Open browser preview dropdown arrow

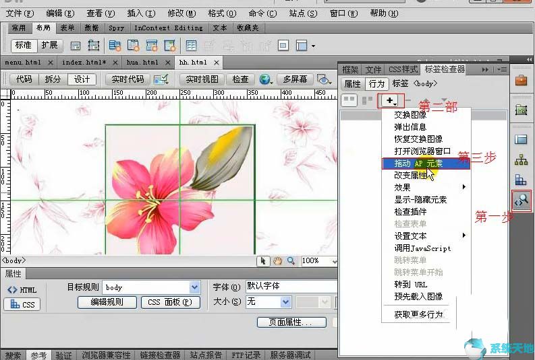tap(271, 82)
